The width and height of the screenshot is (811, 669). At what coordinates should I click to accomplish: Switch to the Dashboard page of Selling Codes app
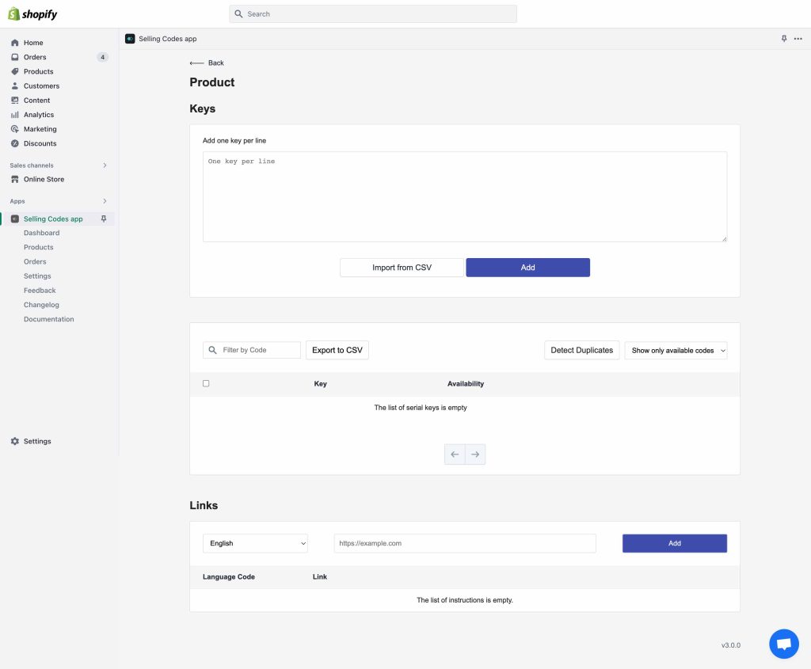tap(41, 233)
